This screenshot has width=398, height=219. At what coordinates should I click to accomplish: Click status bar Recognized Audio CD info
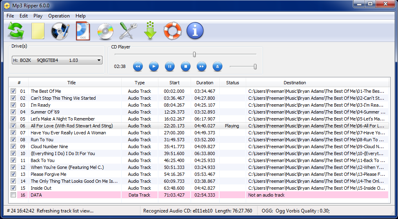tap(198, 210)
